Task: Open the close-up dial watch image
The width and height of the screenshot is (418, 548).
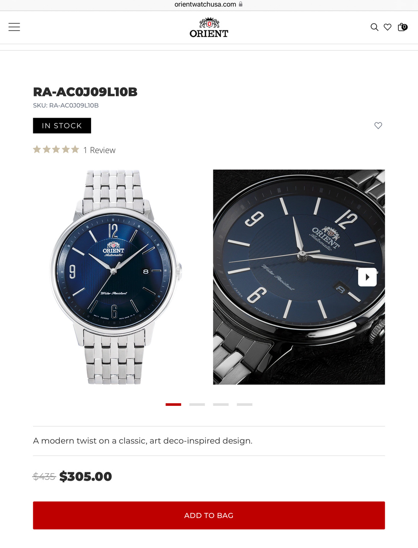Action: click(x=299, y=277)
